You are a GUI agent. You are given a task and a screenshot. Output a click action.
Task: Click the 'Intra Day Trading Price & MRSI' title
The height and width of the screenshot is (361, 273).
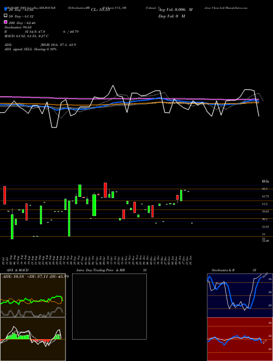coord(111,270)
